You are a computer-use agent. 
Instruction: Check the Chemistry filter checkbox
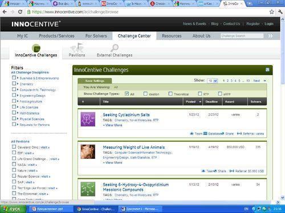click(x=14, y=83)
